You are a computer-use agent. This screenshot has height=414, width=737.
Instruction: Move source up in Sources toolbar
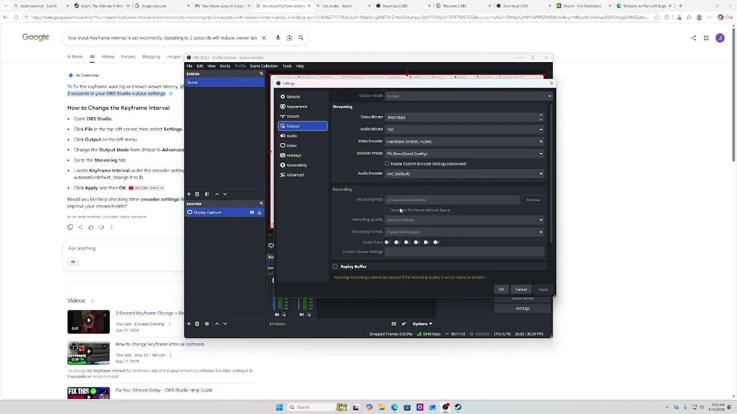[216, 324]
